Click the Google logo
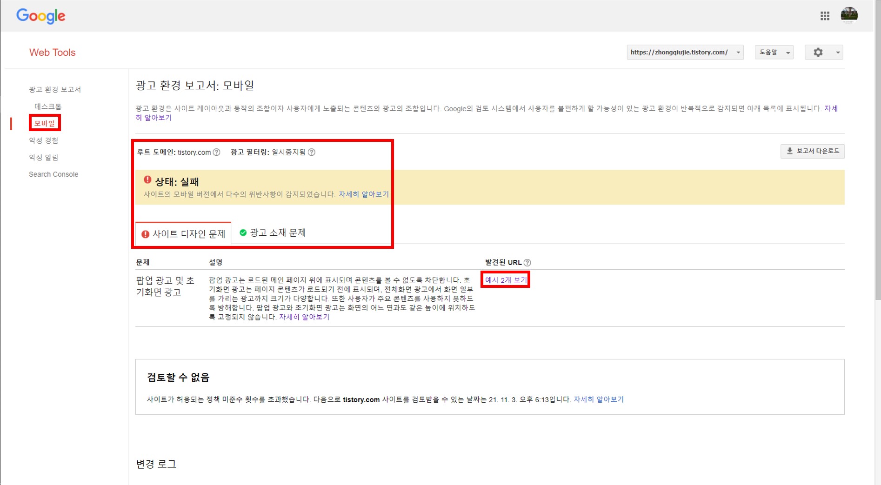This screenshot has width=881, height=485. 41,16
